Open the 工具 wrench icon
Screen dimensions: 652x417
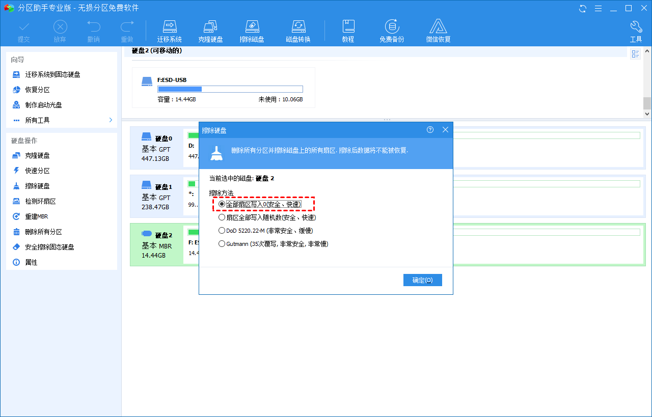click(636, 31)
